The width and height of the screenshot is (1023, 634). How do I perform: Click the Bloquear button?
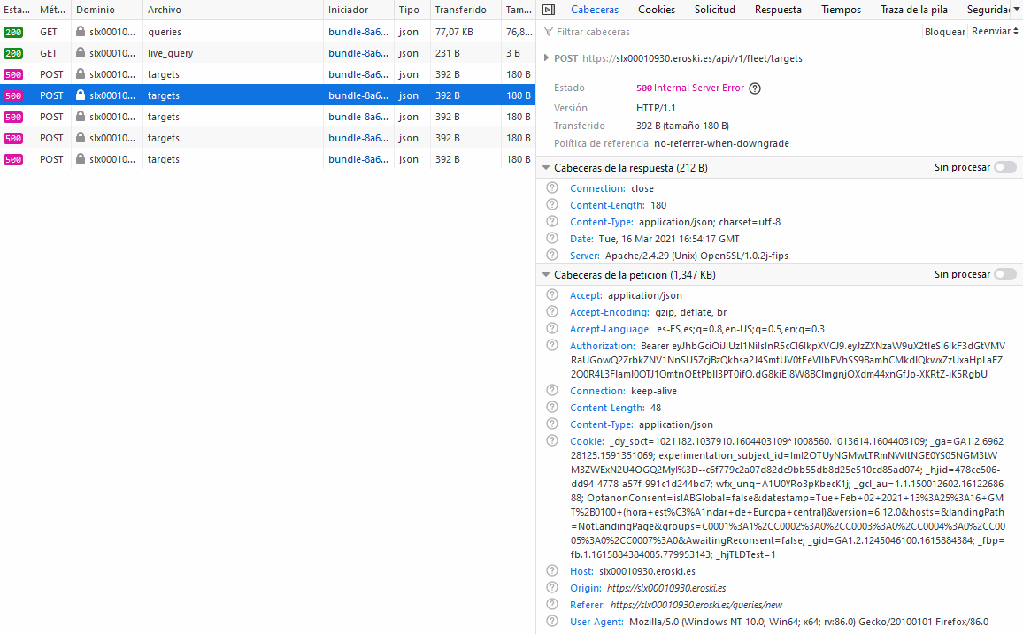(944, 31)
